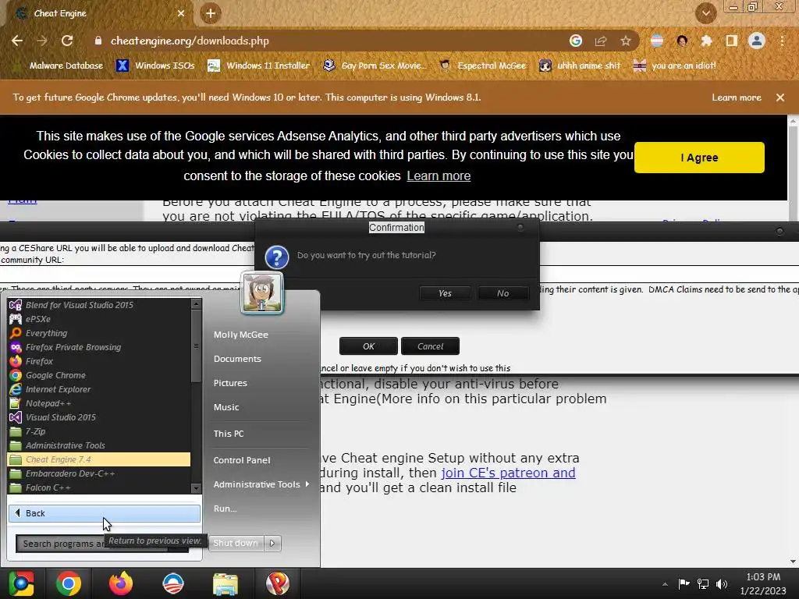Screen dimensions: 799x599
Task: Reload the page in Chrome
Action: click(x=67, y=41)
